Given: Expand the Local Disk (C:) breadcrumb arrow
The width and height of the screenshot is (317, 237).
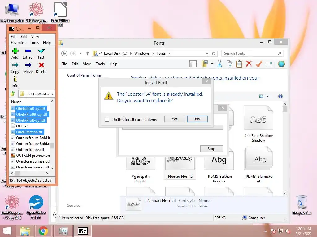Looking at the screenshot, I should coord(131,53).
